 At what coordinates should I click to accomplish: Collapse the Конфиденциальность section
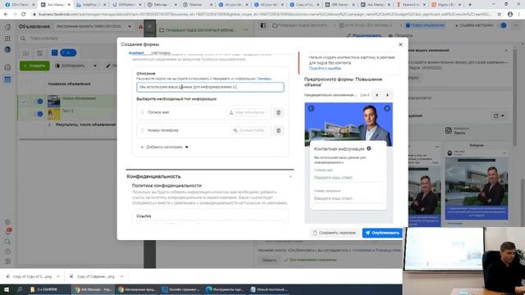click(x=290, y=176)
